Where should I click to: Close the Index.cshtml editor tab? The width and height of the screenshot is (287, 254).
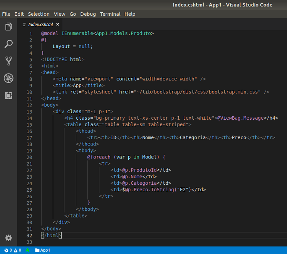click(x=57, y=25)
